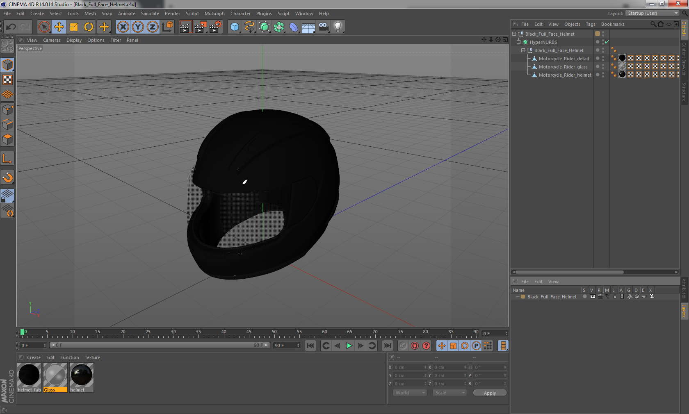Select the helmet_fab material thumbnail
The image size is (689, 414).
pos(29,378)
